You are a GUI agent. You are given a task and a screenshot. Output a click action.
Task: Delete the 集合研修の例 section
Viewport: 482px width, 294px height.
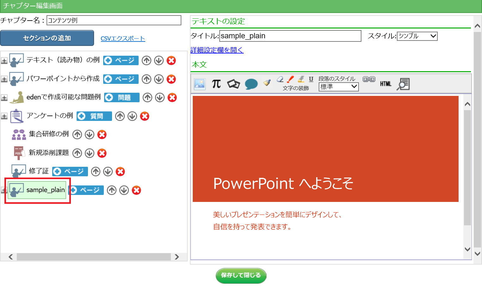[x=102, y=134]
